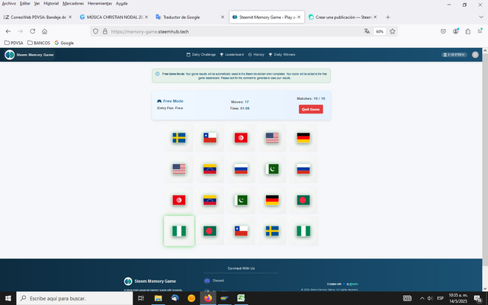Click the STEEM balance badge

[x=454, y=55]
